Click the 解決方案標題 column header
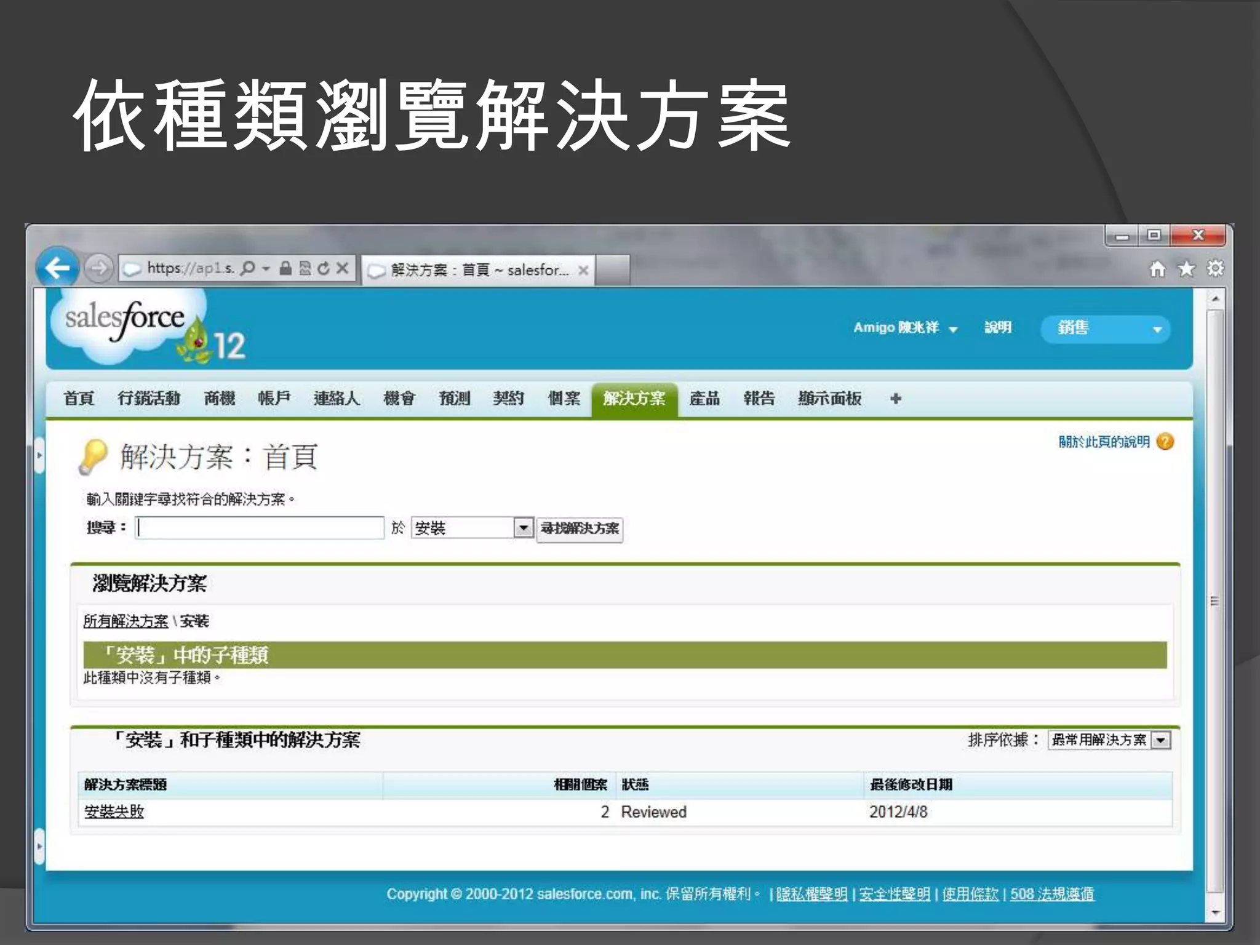Viewport: 1260px width, 945px height. pos(126,784)
